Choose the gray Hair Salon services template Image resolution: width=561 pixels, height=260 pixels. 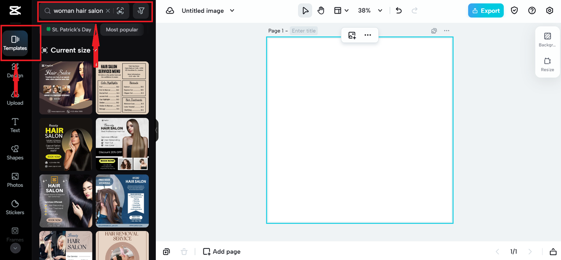point(66,201)
